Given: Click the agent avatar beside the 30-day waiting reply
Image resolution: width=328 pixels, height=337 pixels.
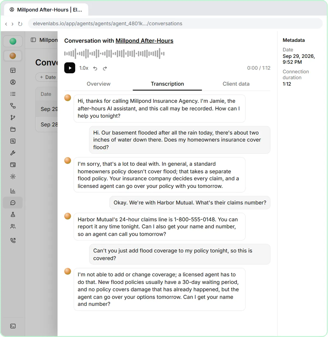Looking at the screenshot, I should pos(68,271).
